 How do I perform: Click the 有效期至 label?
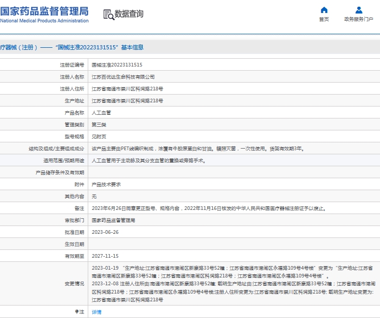[x=74, y=256]
